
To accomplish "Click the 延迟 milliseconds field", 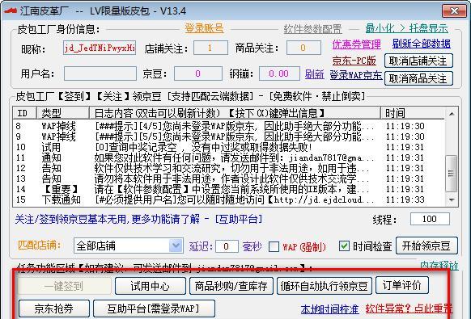I will click(227, 246).
